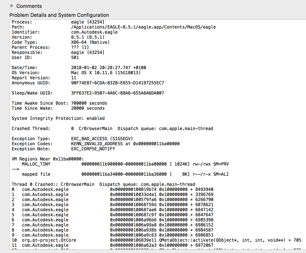This screenshot has width=306, height=253.
Task: Click stack address 0x00000001006a99a8 in frame 7
Action: pyautogui.click(x=133, y=225)
